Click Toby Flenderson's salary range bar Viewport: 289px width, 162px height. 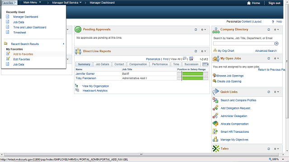point(193,78)
